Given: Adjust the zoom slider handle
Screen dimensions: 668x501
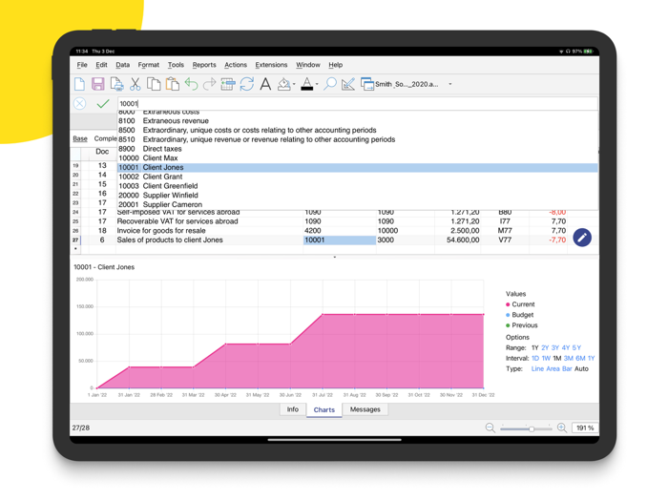Looking at the screenshot, I should pos(532,428).
